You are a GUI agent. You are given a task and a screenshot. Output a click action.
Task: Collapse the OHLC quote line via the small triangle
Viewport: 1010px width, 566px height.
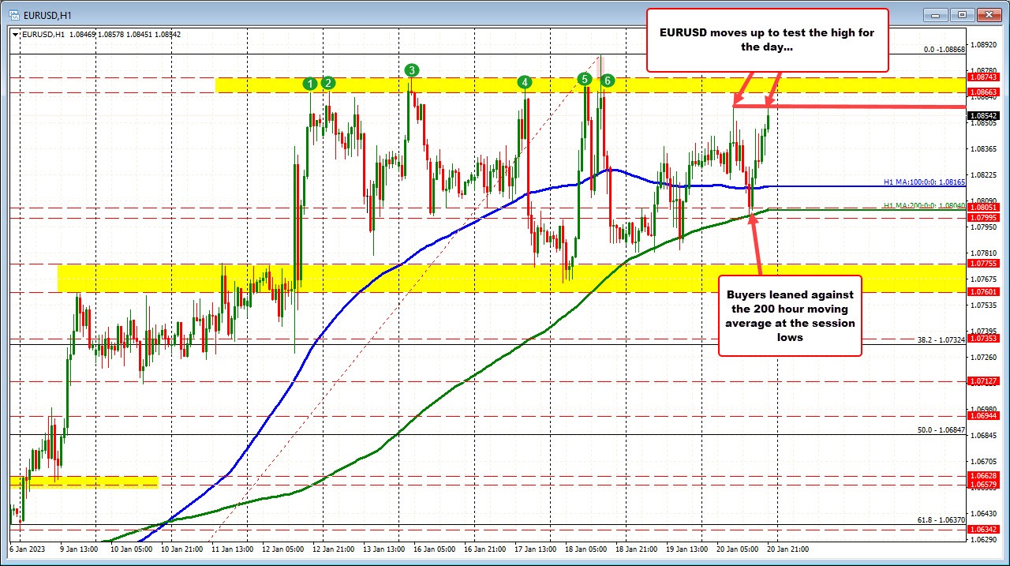15,34
